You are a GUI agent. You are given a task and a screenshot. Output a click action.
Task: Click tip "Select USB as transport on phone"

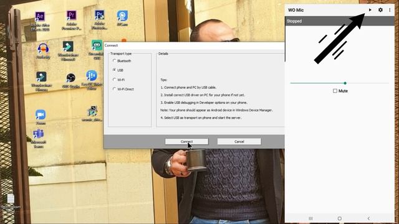[x=201, y=118]
